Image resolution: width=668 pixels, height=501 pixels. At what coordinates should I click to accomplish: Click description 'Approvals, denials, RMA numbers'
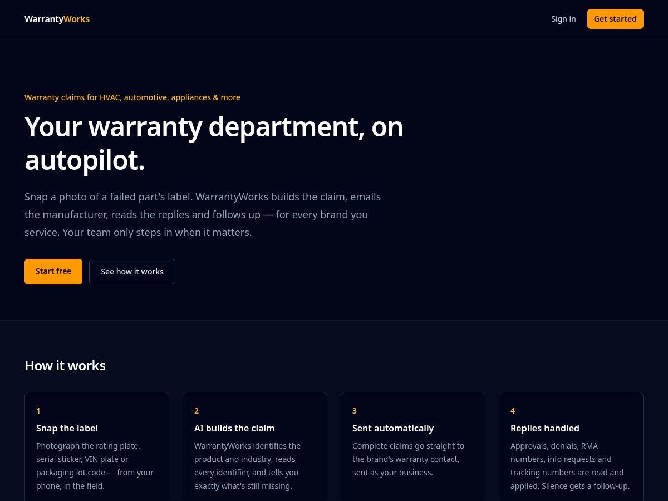coord(570,466)
